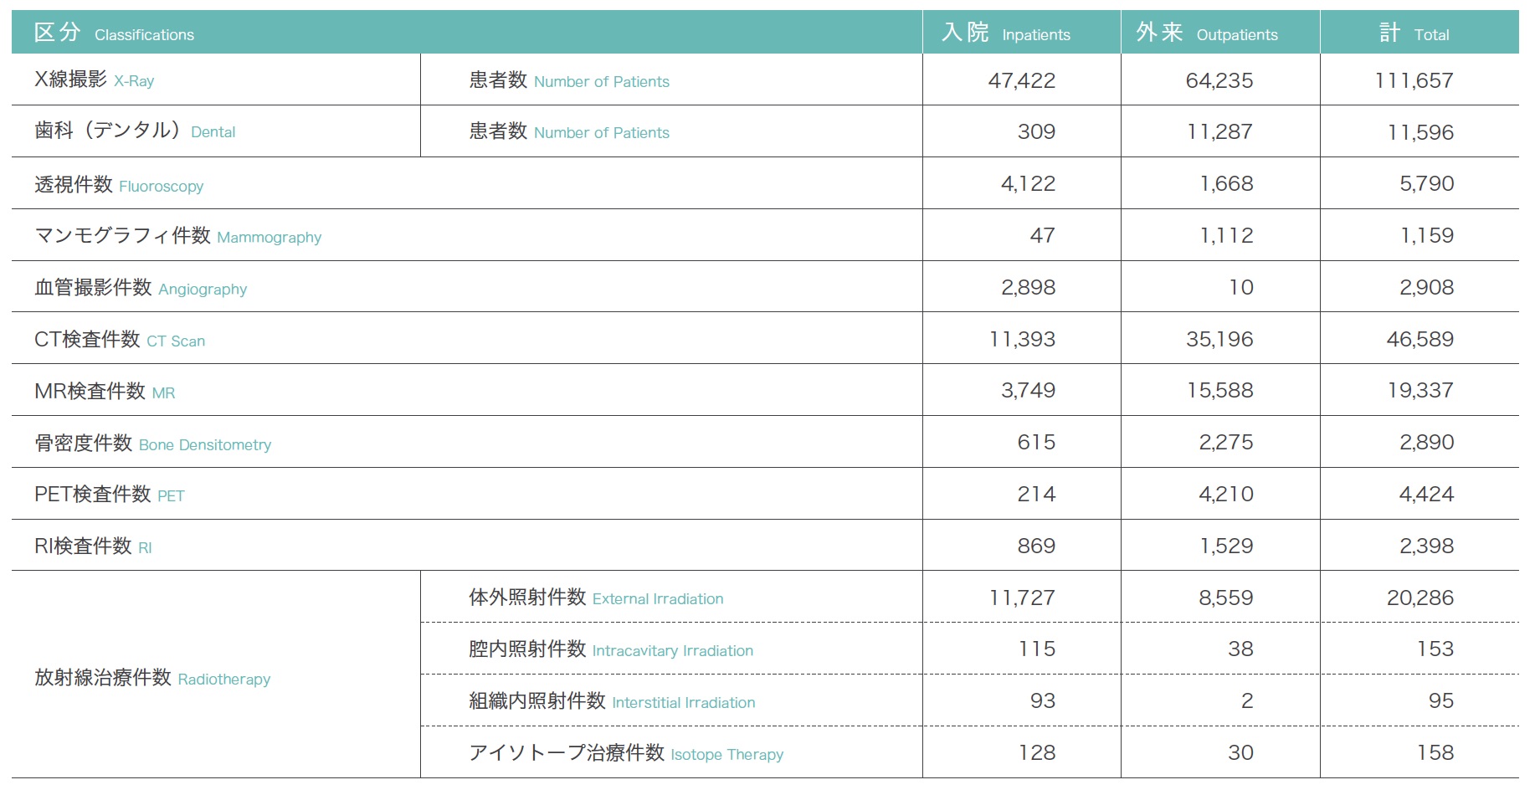
Task: Select the 透視件数 Fluoroscopy label
Action: pos(119,185)
